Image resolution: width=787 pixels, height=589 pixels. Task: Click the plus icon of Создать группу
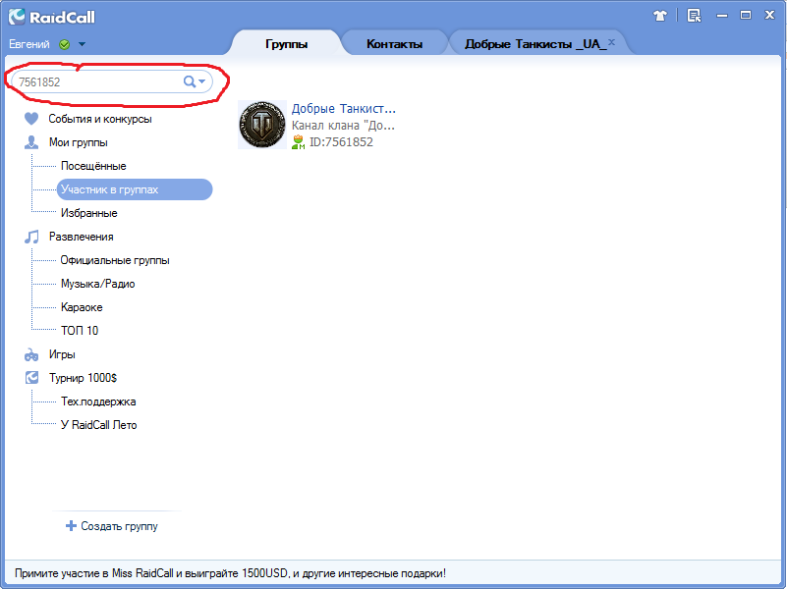coord(72,526)
